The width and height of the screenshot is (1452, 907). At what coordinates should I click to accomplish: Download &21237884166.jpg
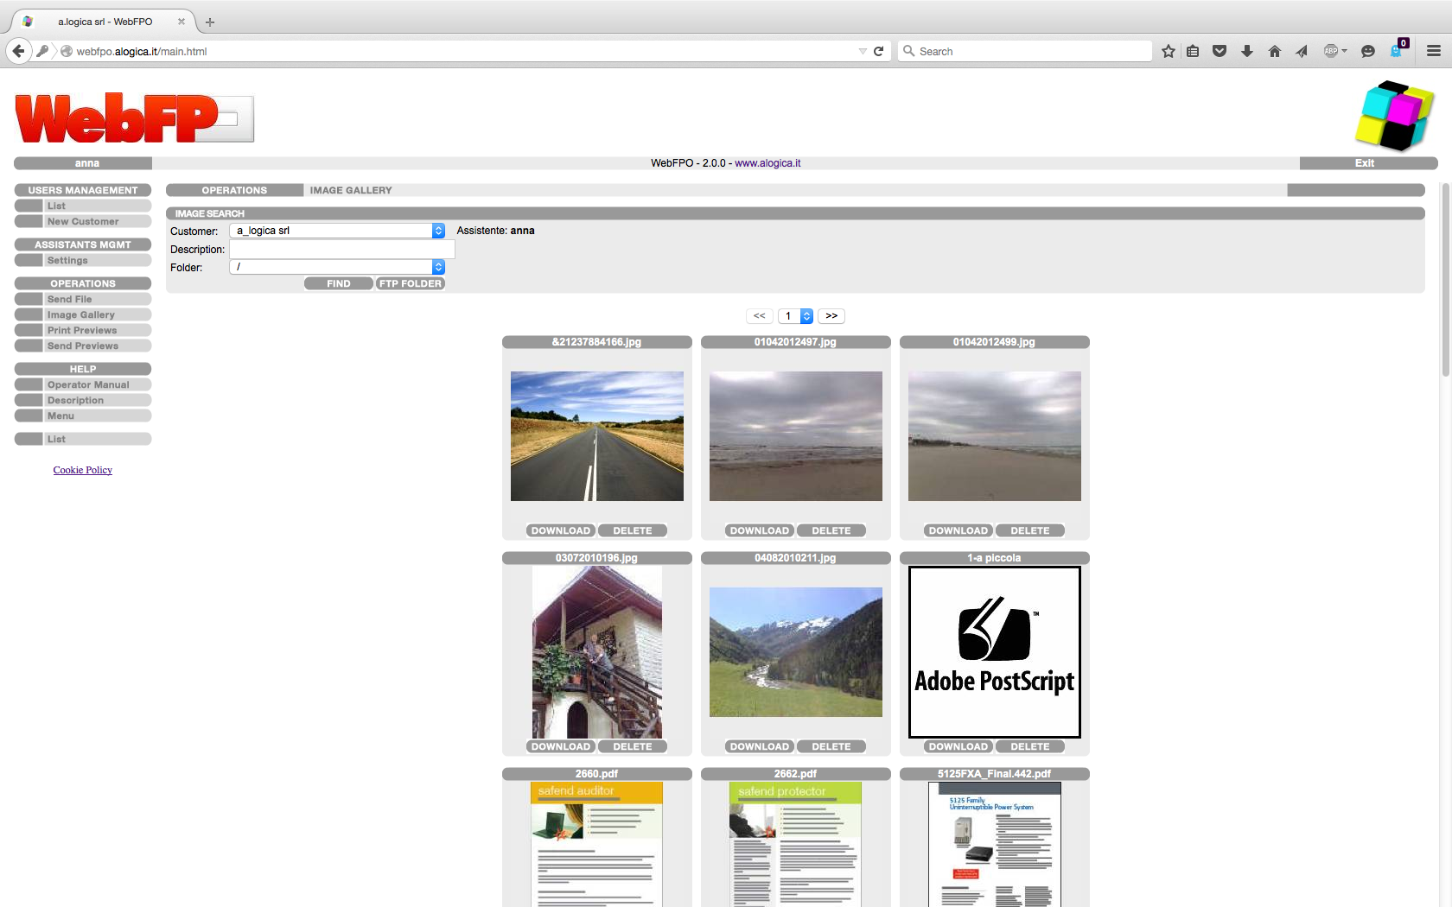pyautogui.click(x=561, y=530)
